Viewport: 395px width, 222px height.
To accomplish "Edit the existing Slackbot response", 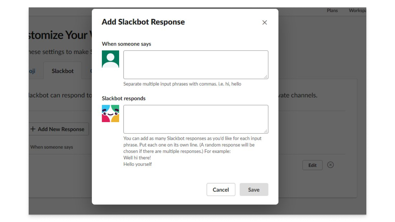I will coord(312,165).
